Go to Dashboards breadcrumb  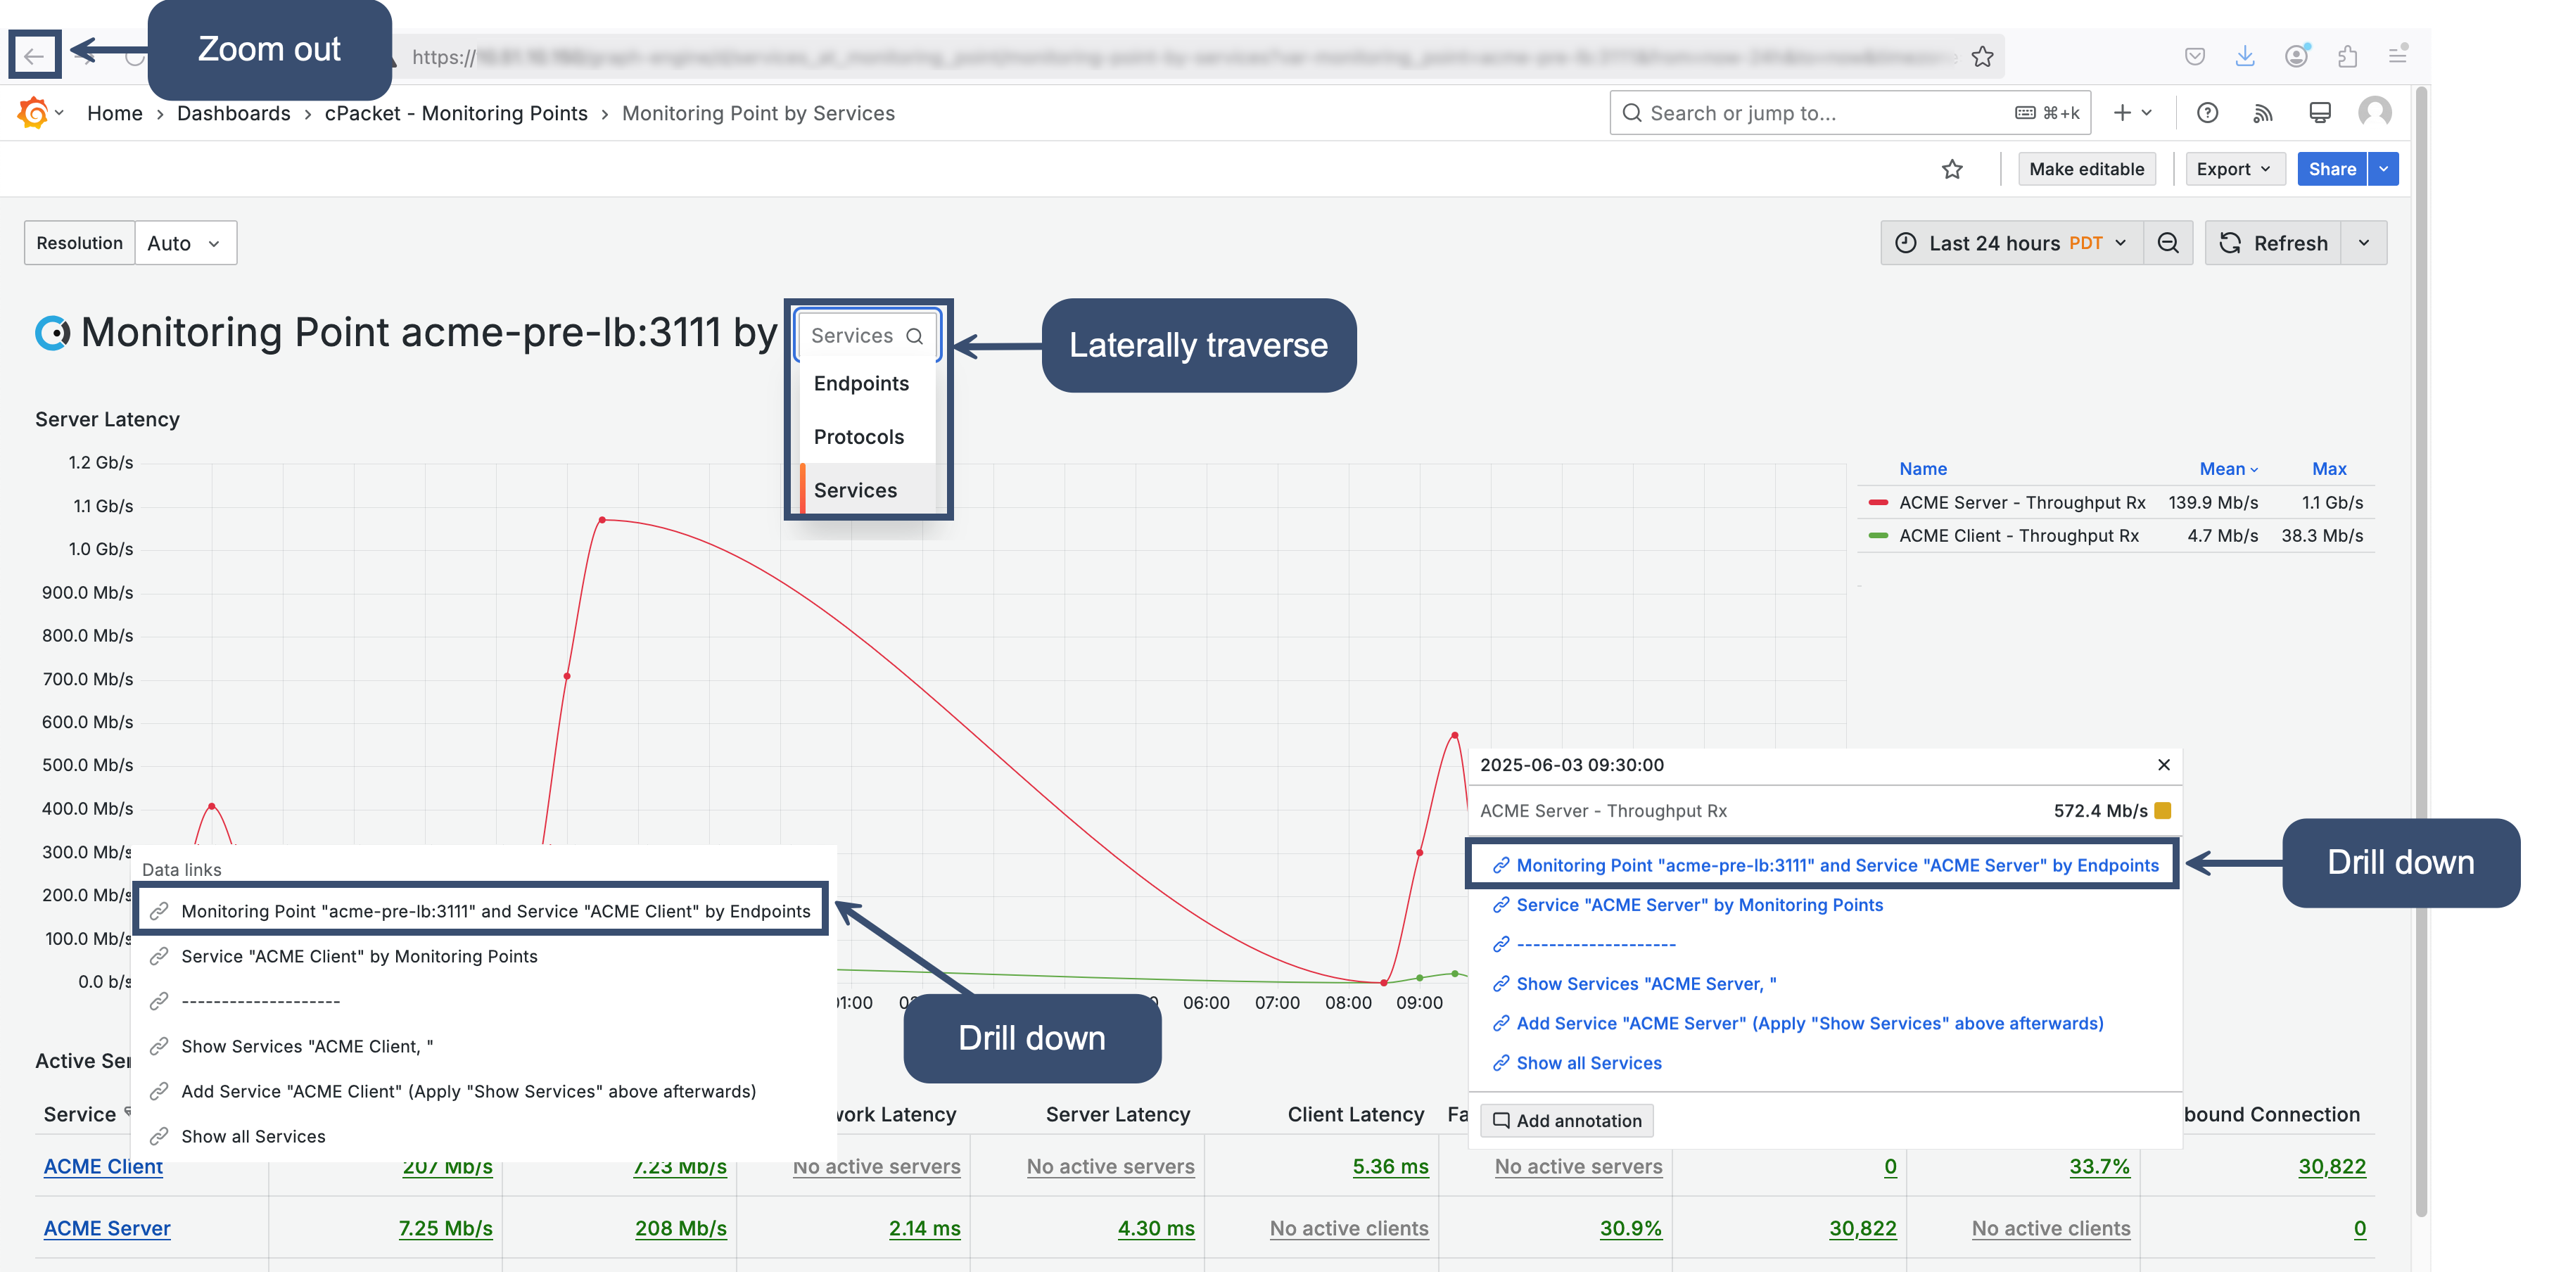234,113
